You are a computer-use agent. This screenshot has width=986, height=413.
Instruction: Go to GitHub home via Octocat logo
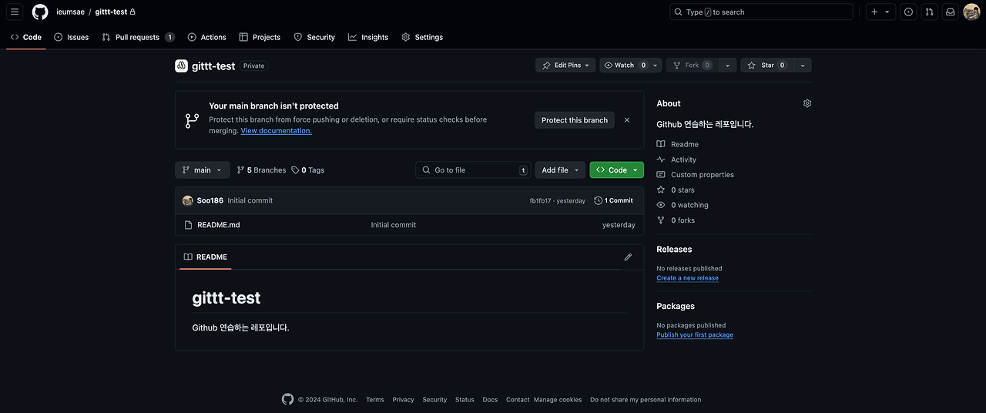[x=40, y=12]
